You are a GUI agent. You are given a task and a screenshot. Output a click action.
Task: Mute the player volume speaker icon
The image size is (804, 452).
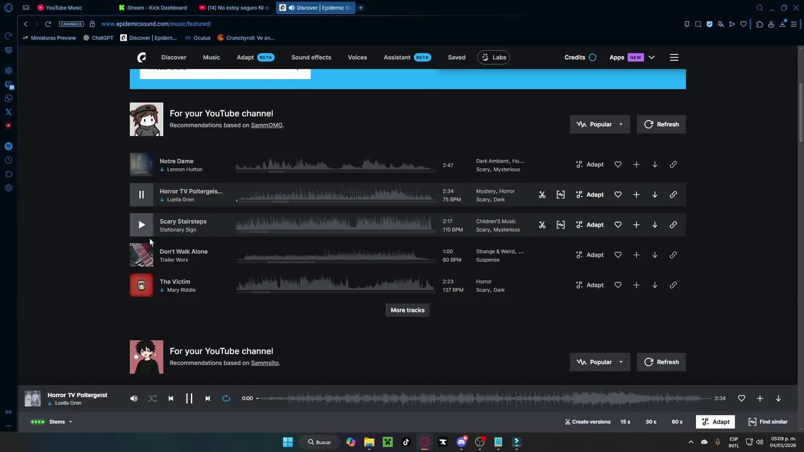coord(134,398)
